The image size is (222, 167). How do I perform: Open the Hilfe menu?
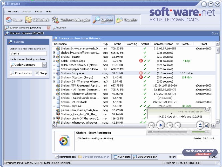(49, 11)
